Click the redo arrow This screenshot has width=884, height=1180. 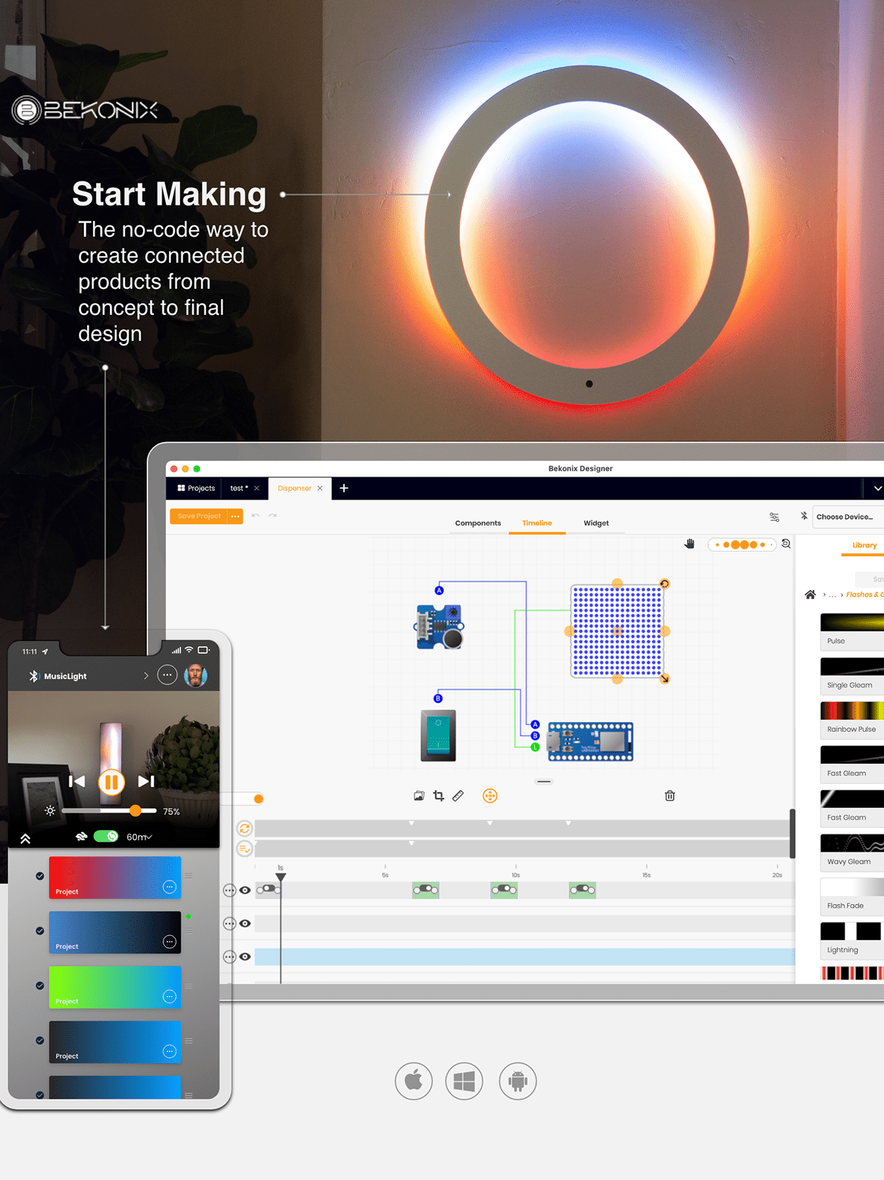click(272, 515)
